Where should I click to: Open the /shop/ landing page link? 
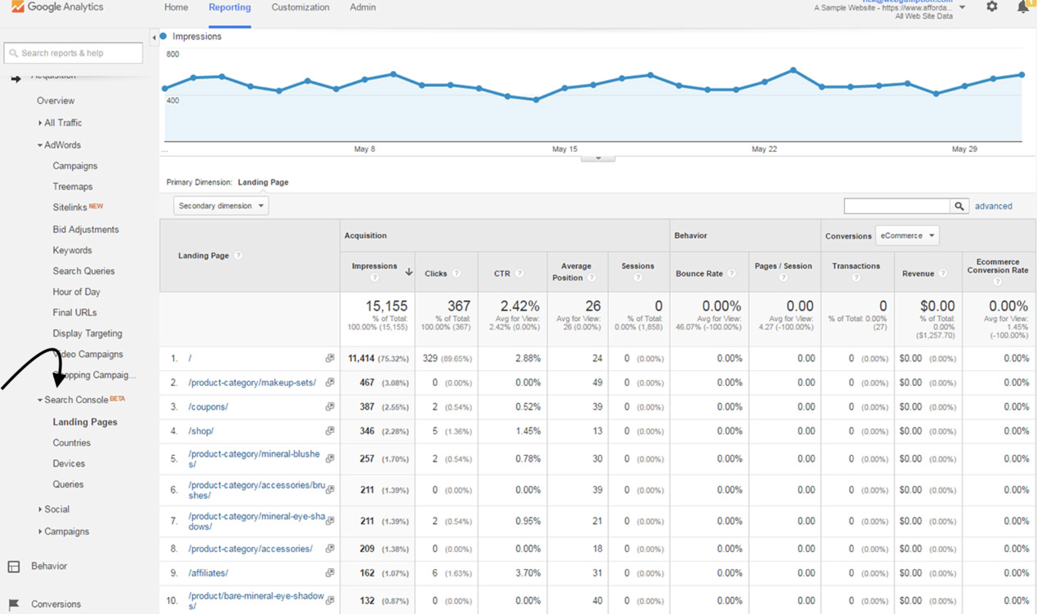point(201,431)
